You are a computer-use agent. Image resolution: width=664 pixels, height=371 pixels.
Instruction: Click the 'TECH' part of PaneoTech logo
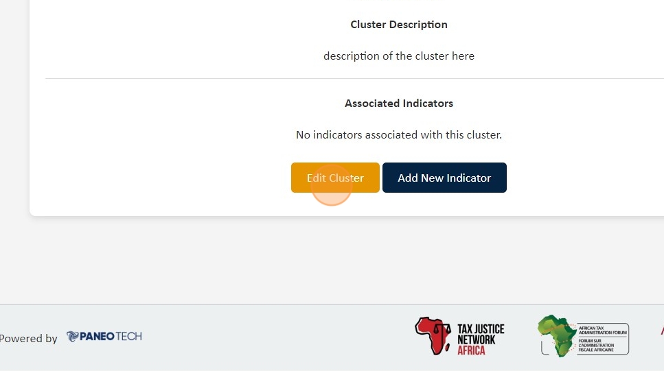click(x=129, y=337)
